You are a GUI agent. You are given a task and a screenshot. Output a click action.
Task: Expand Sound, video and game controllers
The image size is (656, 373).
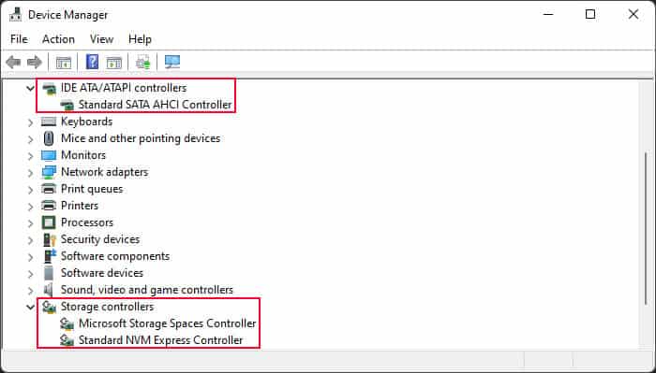point(30,291)
